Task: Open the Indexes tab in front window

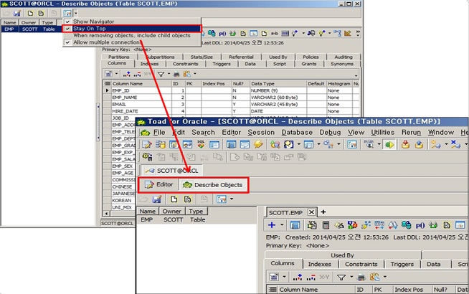Action: 319,264
